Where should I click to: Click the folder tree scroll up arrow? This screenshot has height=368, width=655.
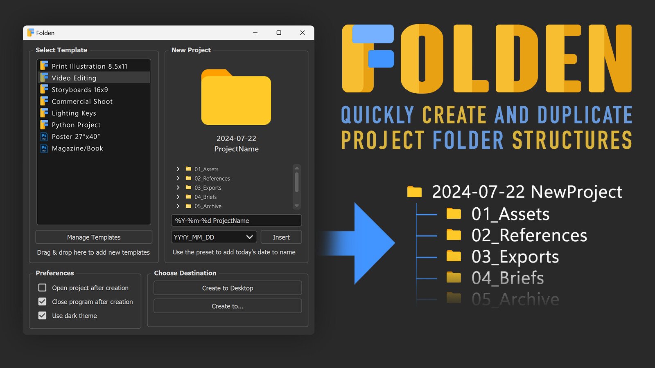[297, 168]
